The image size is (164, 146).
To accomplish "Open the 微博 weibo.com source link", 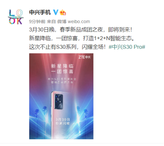I will click(73, 22).
